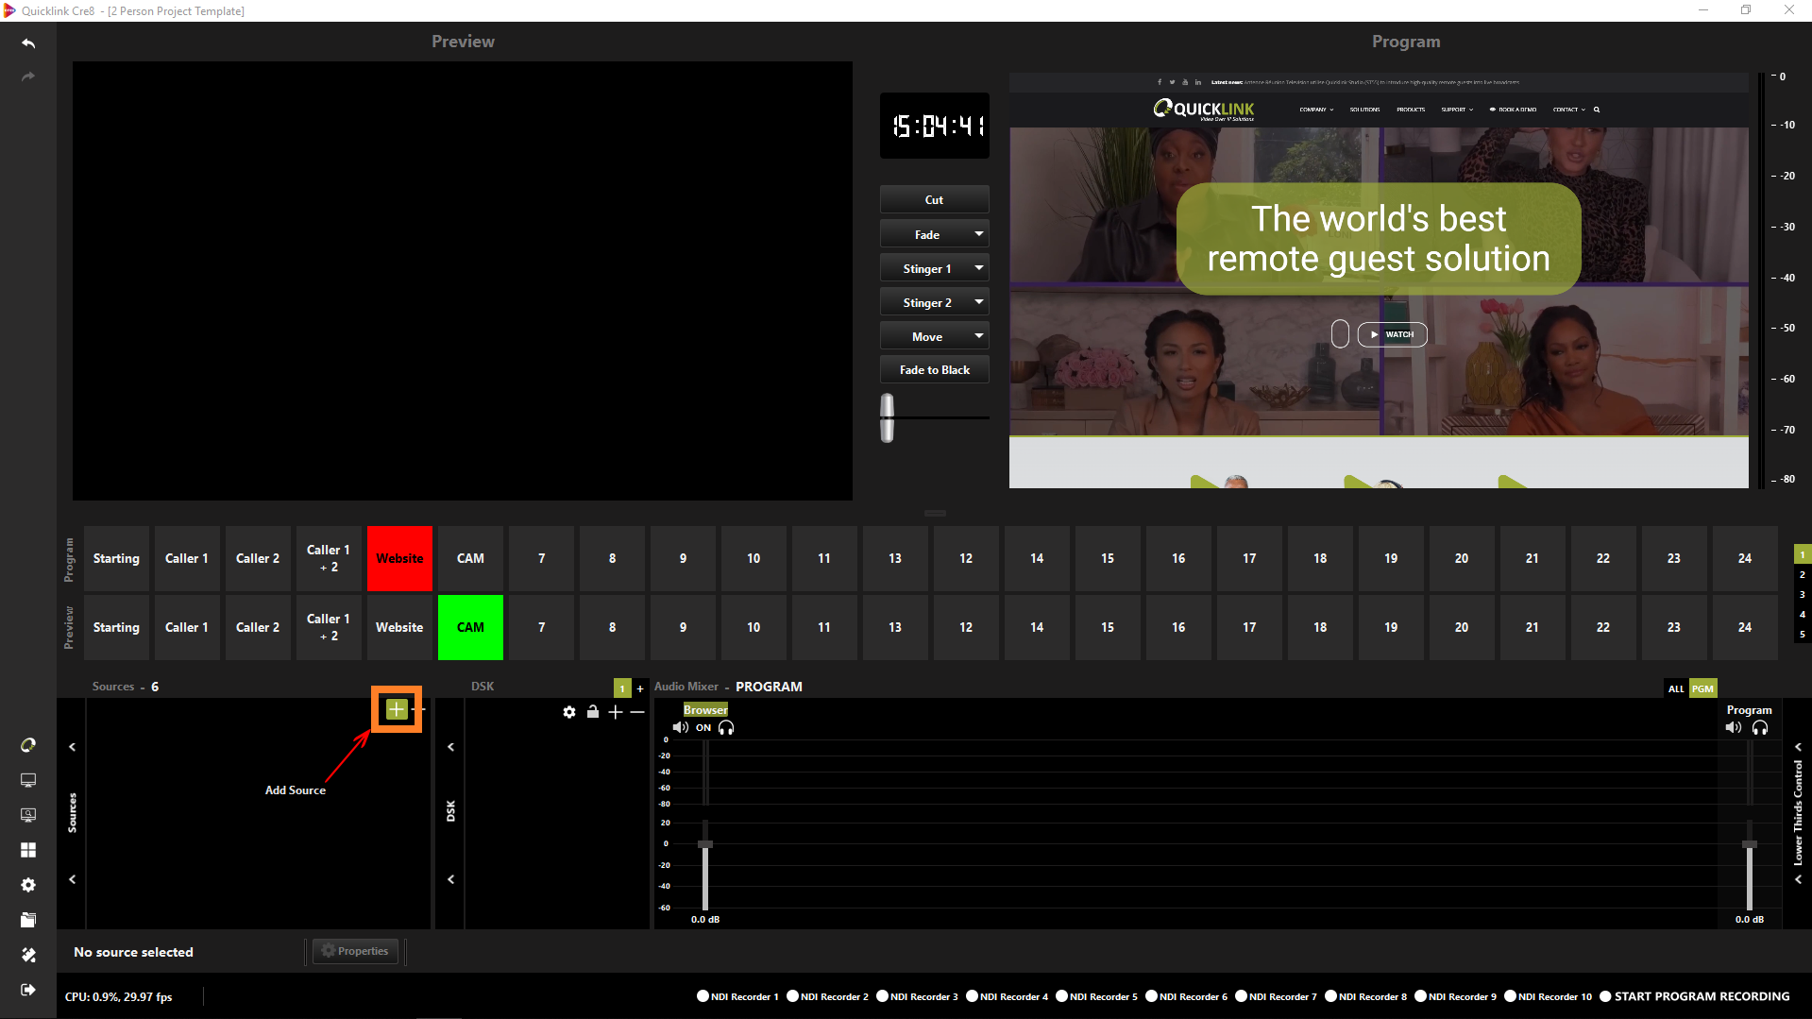Open the Stinger 1 dropdown arrow
Screen dimensions: 1812x1019
point(979,268)
